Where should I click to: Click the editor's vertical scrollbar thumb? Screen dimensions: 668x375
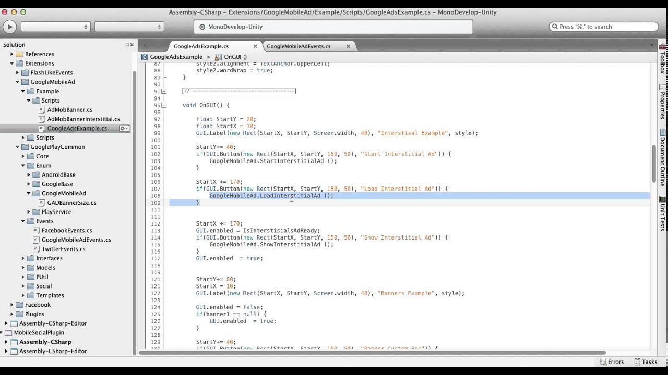pyautogui.click(x=653, y=164)
